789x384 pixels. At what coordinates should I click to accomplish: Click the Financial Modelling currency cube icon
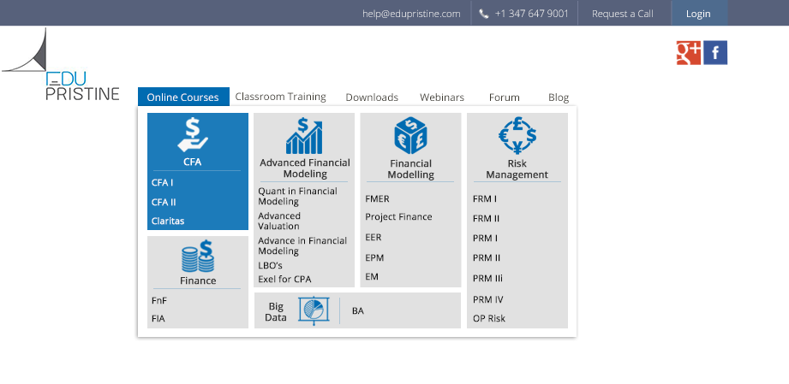[410, 136]
